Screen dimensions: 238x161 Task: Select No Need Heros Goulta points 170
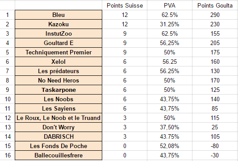(215, 80)
